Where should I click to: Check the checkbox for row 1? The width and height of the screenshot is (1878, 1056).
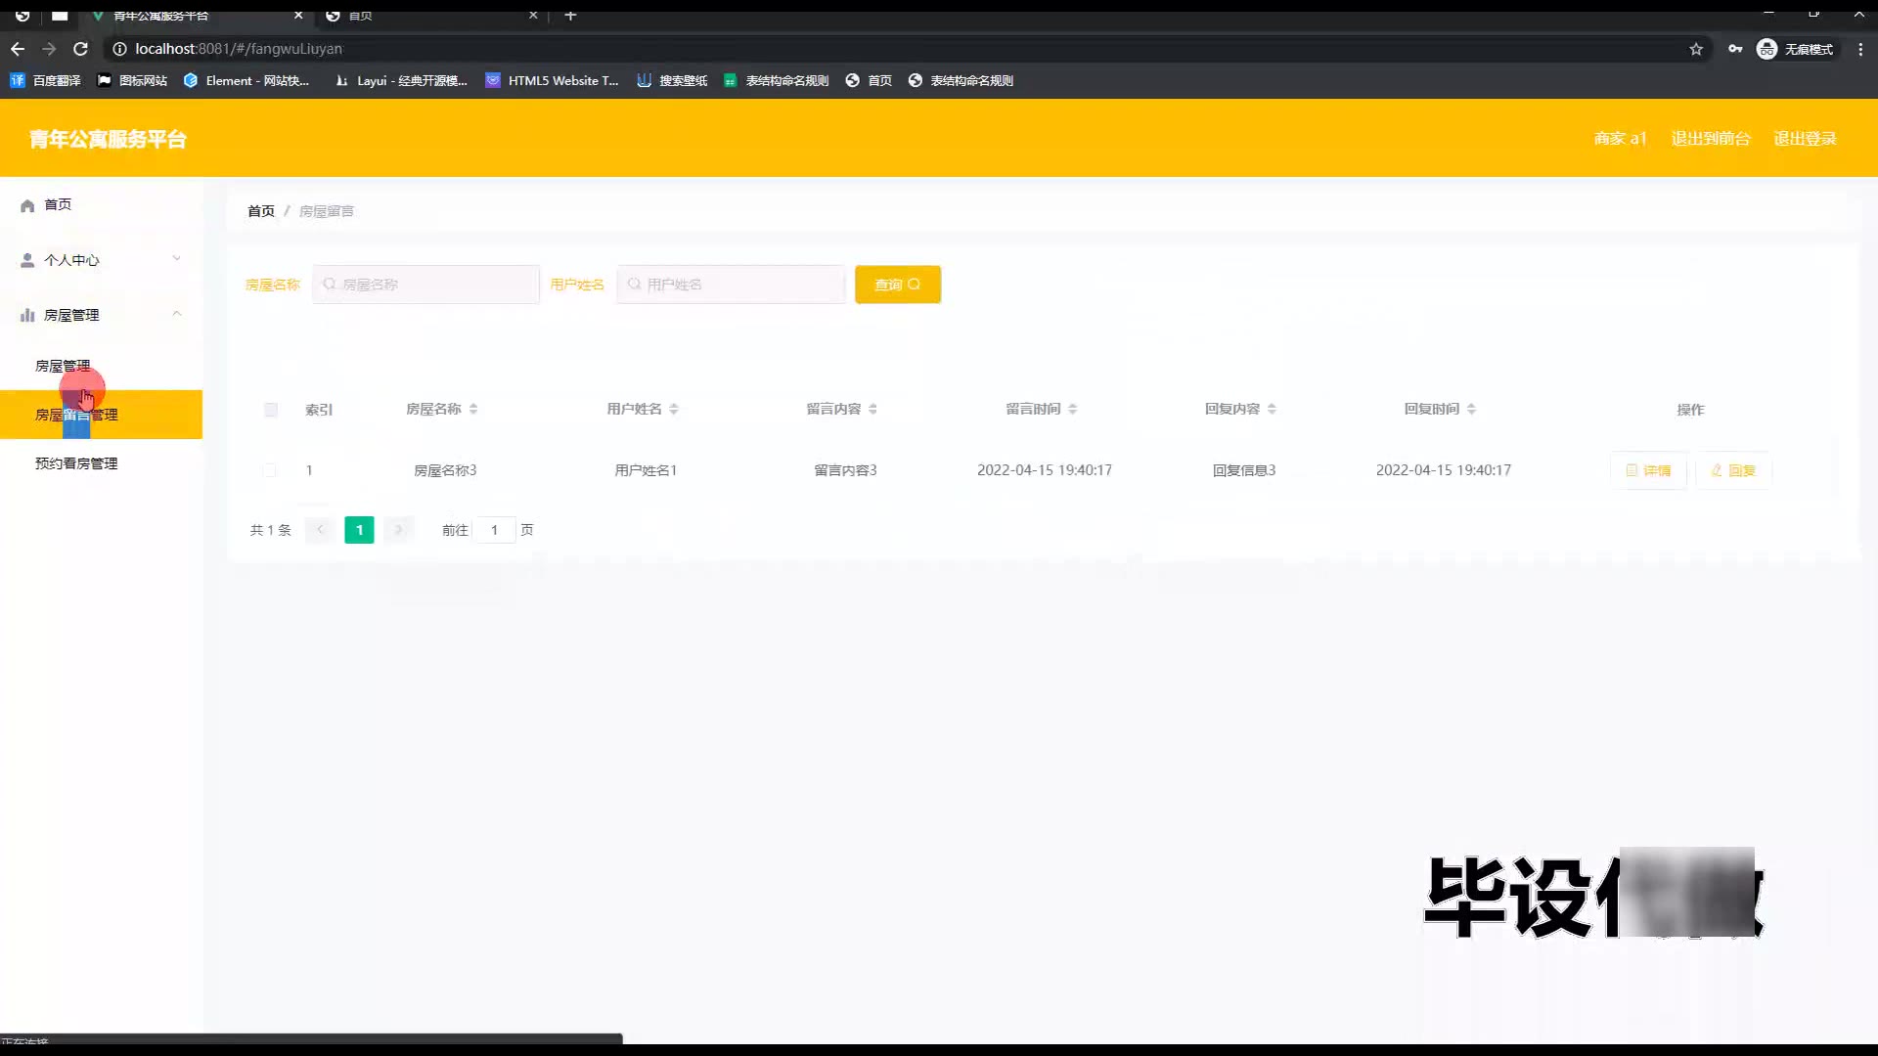pyautogui.click(x=269, y=470)
